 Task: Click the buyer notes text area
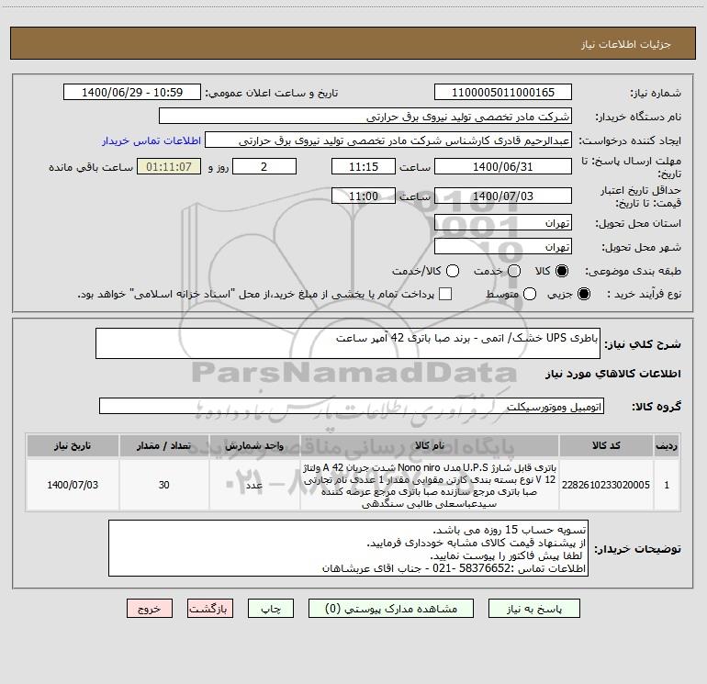pos(348,548)
